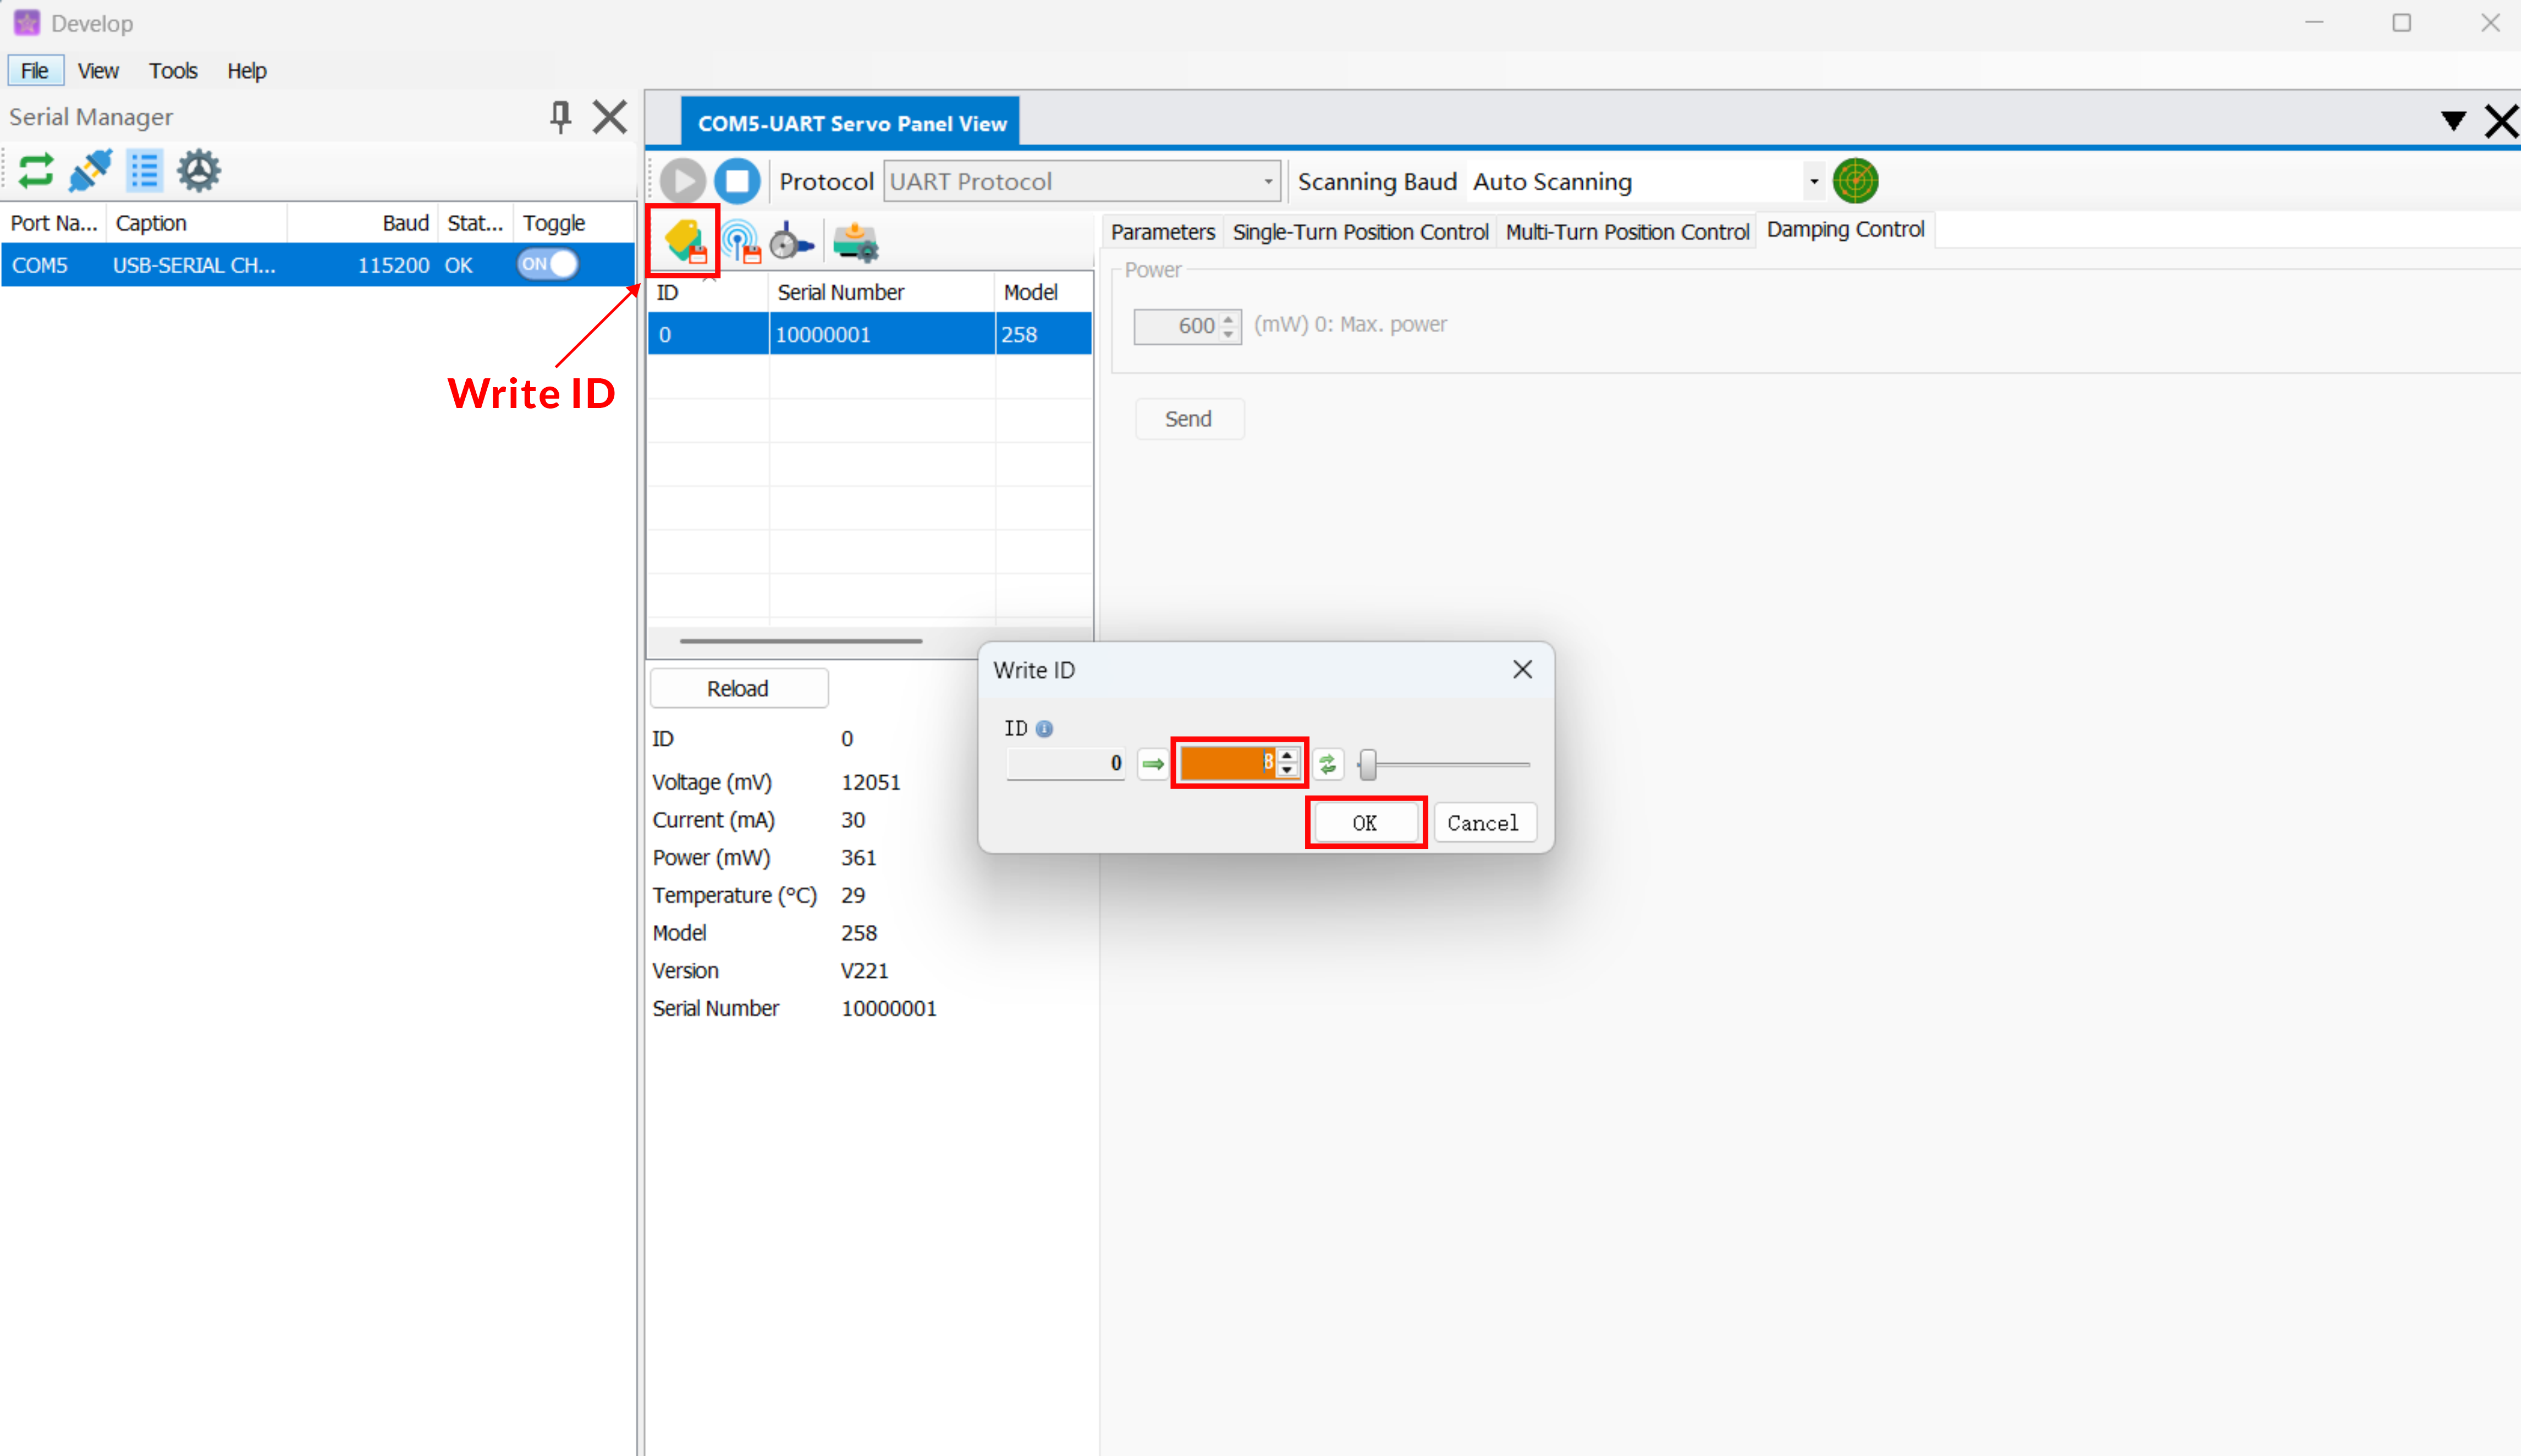Pin the Serial Manager panel
2521x1456 pixels.
coord(560,117)
